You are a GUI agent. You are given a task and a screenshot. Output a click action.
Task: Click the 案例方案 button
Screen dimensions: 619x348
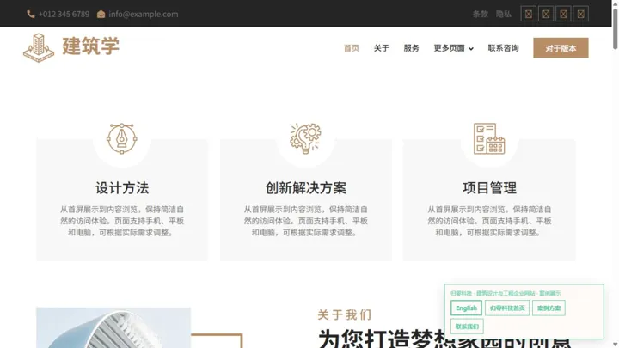pyautogui.click(x=549, y=308)
